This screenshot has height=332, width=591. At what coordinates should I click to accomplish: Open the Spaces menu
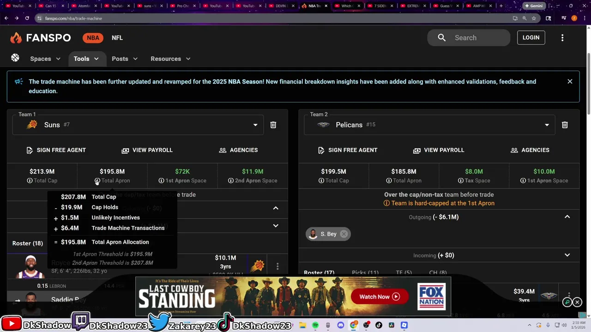(45, 59)
